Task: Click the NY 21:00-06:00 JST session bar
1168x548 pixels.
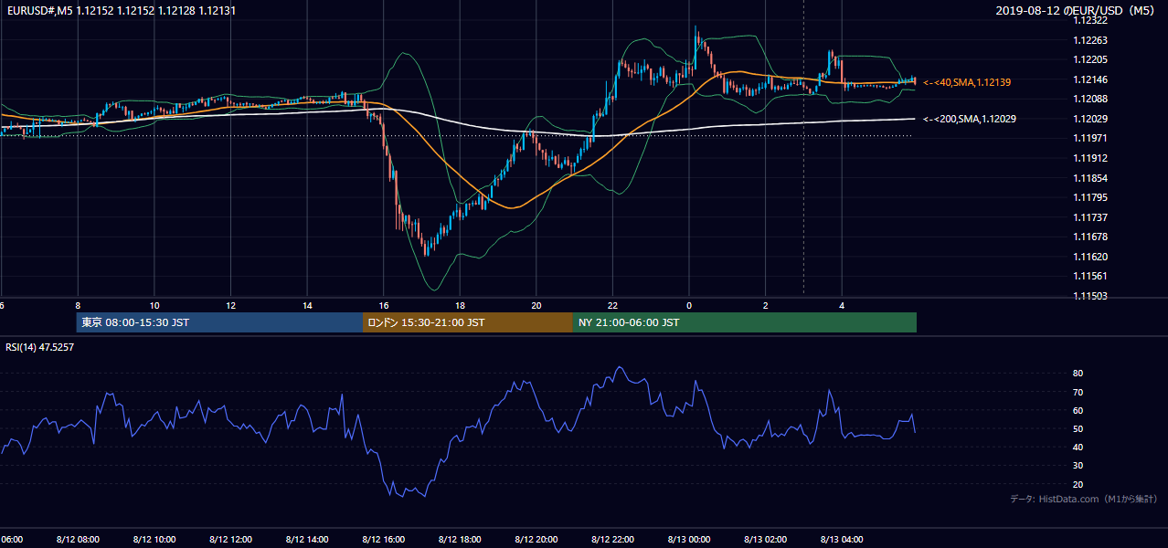Action: click(x=745, y=322)
